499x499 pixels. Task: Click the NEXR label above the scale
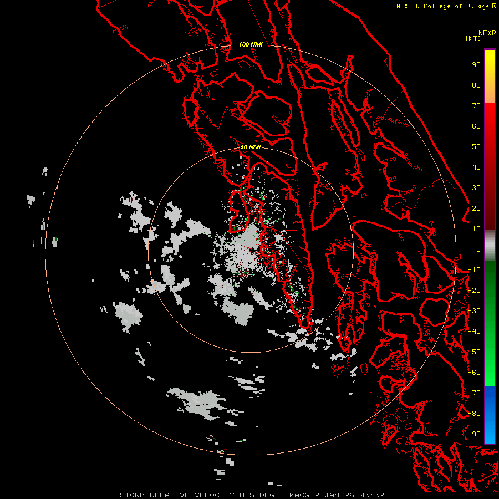click(x=487, y=33)
